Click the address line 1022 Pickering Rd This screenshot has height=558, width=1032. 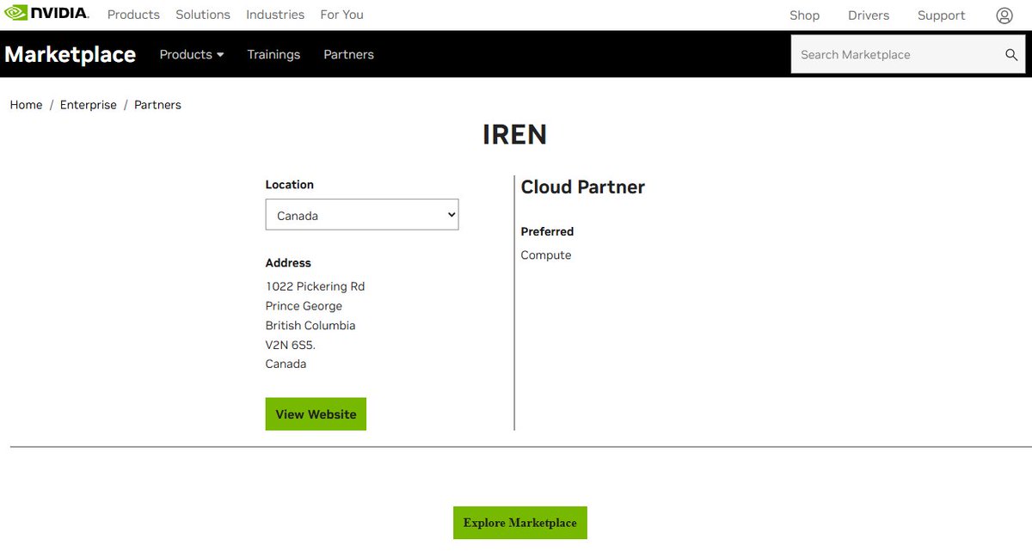pyautogui.click(x=315, y=286)
